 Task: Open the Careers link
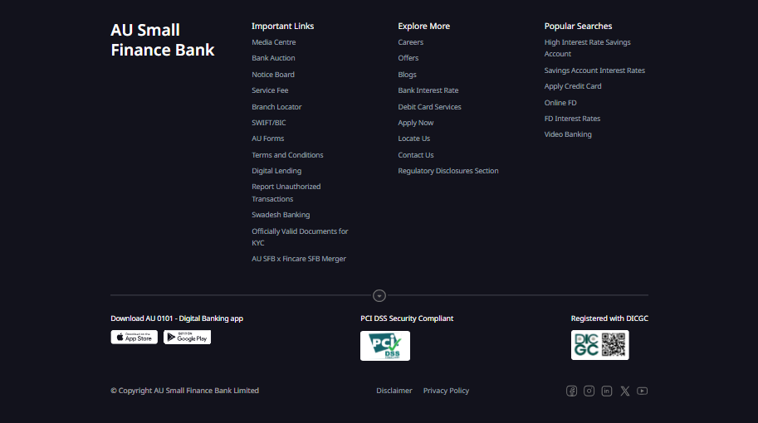pyautogui.click(x=410, y=42)
